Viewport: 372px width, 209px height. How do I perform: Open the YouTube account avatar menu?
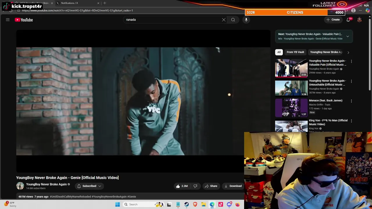pyautogui.click(x=360, y=20)
